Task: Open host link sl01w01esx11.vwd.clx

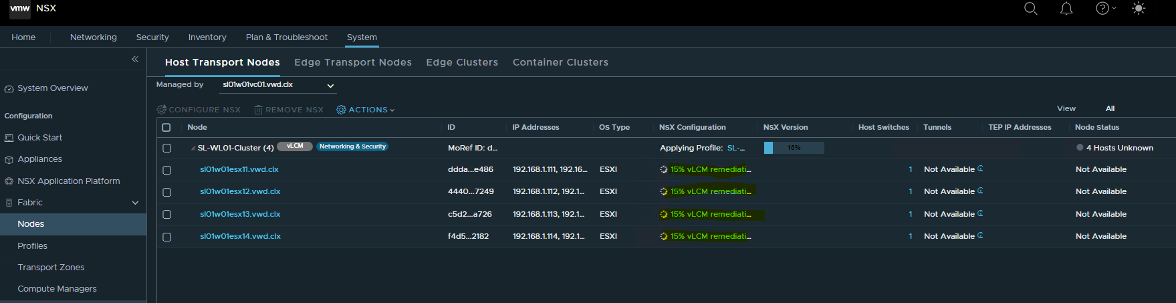Action: (x=239, y=169)
